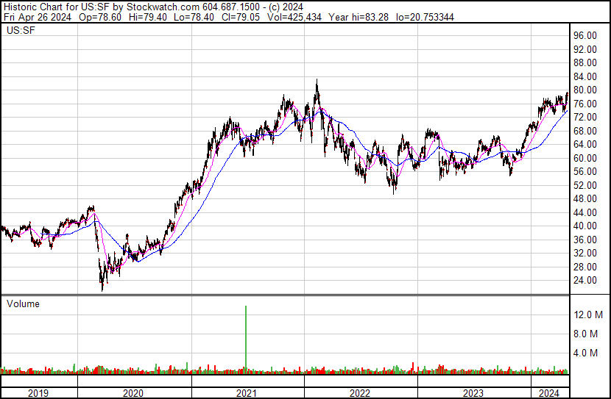Screen dimensions: 611x399
Task: Click the 48.00 price axis label
Action: coord(585,199)
